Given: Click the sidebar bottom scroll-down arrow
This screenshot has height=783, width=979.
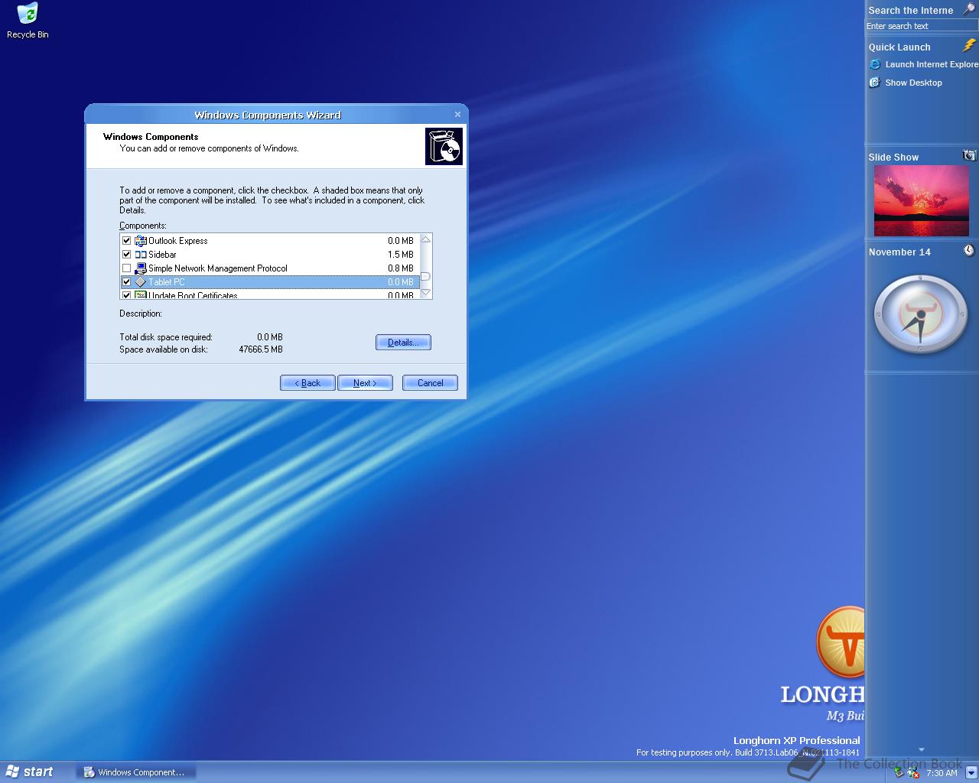Looking at the screenshot, I should pos(921,749).
